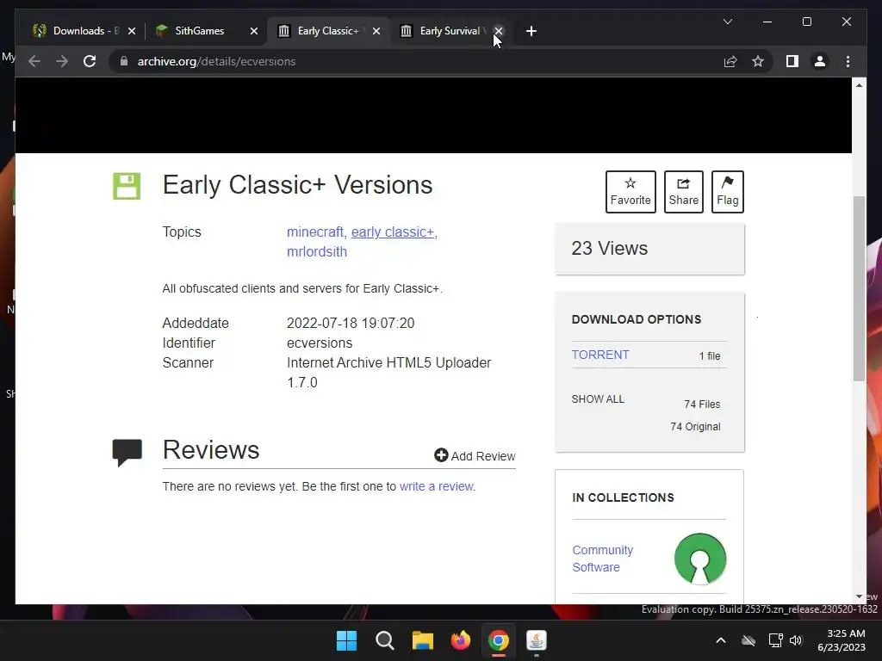
Task: Open Windows taskbar search
Action: point(385,640)
